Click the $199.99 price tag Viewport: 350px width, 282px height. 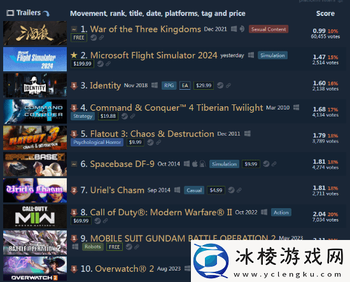coord(82,64)
